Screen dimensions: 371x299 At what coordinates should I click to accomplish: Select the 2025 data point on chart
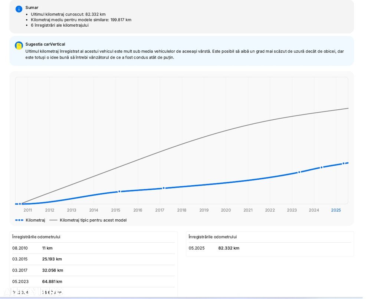343,163
